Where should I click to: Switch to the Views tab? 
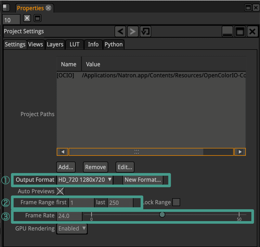coord(36,44)
